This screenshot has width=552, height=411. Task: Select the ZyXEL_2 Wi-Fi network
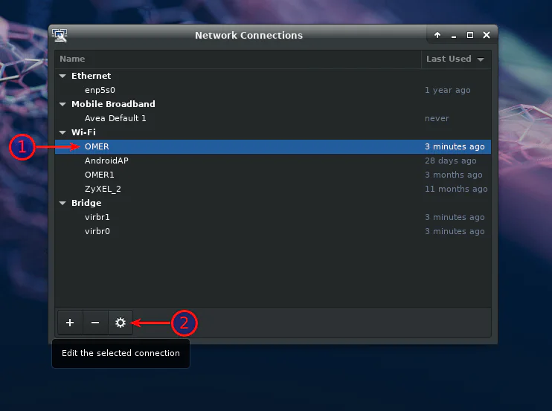coord(103,189)
